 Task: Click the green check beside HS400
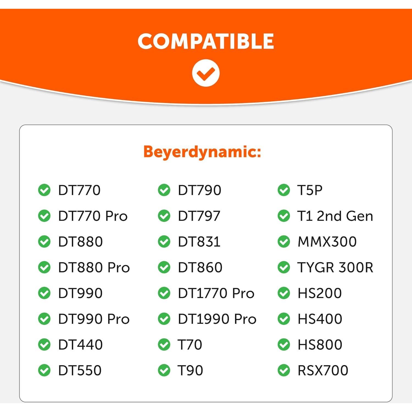[284, 319]
